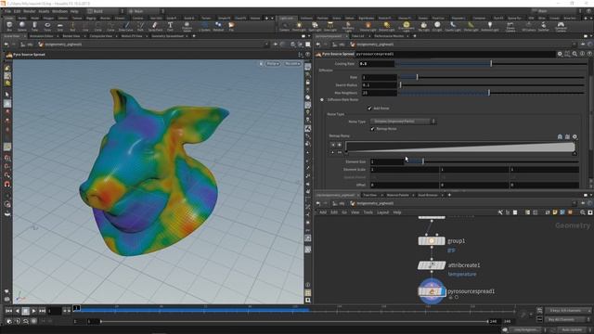Open the network editor Tools menu

pyautogui.click(x=368, y=212)
